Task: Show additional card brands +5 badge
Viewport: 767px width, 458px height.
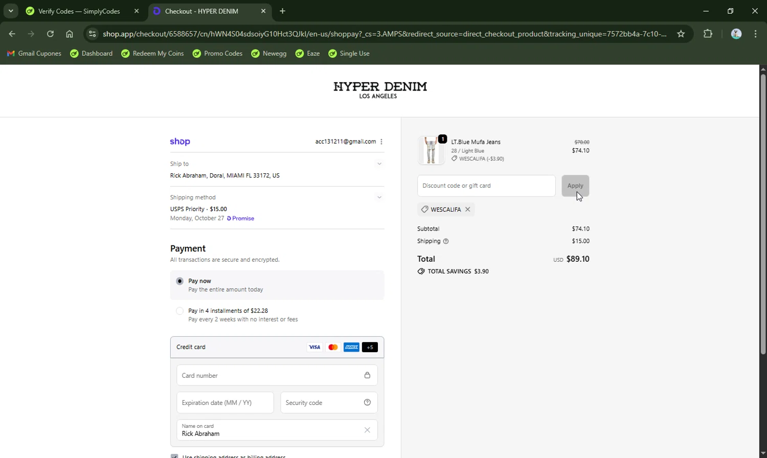Action: [x=370, y=347]
